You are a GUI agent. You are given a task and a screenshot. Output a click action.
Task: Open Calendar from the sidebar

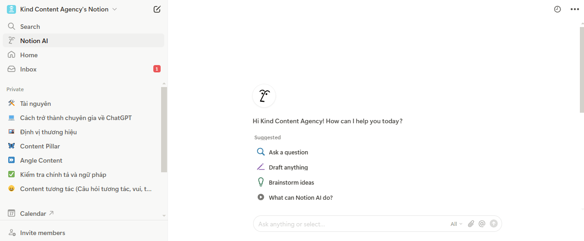click(x=33, y=214)
